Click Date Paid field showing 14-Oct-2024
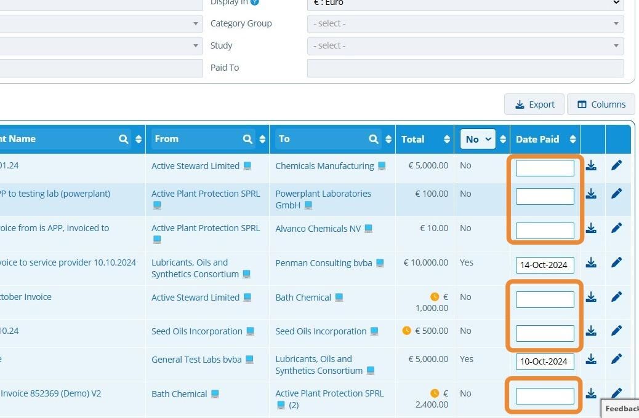Image resolution: width=639 pixels, height=418 pixels. tap(545, 265)
